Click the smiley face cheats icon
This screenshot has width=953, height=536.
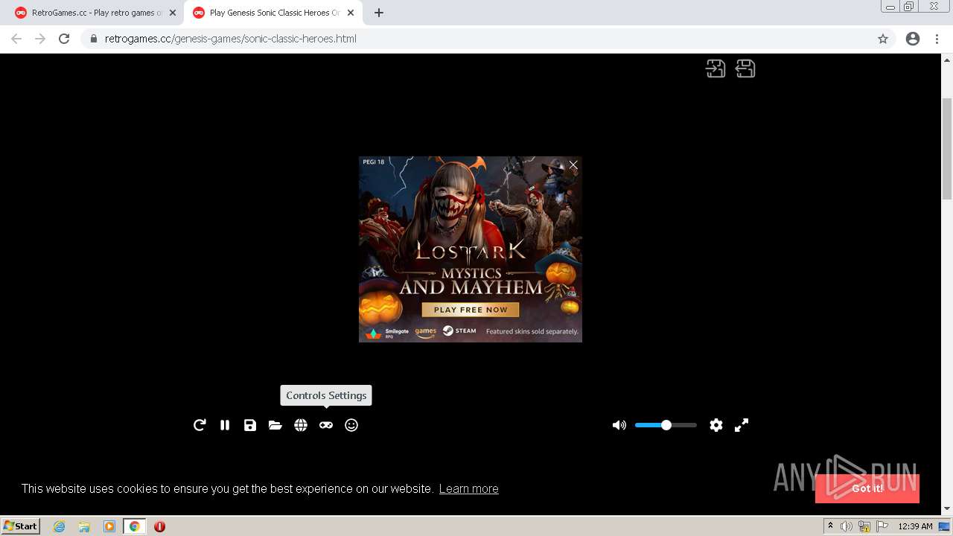click(x=351, y=425)
